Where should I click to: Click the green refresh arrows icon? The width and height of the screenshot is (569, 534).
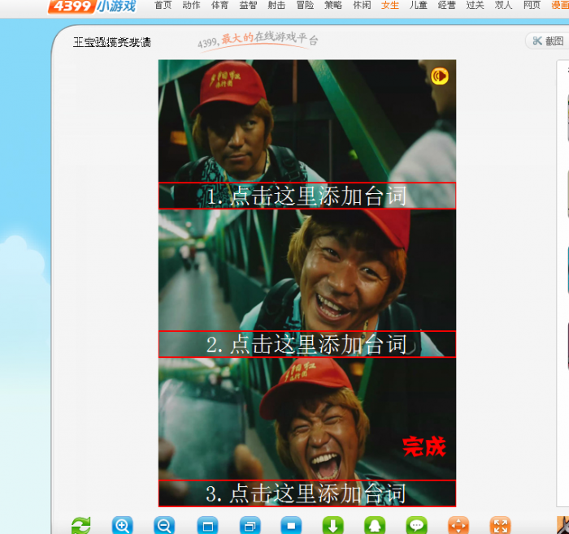coord(81,525)
